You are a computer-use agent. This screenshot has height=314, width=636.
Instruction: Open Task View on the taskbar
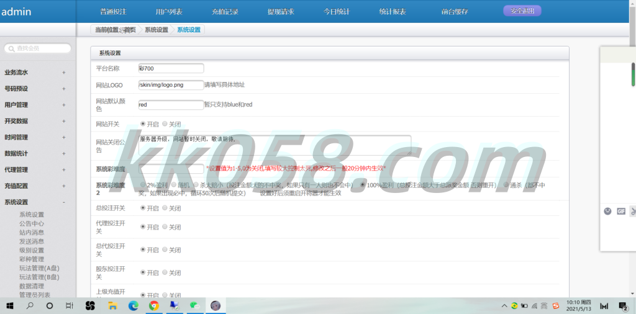[x=70, y=305]
